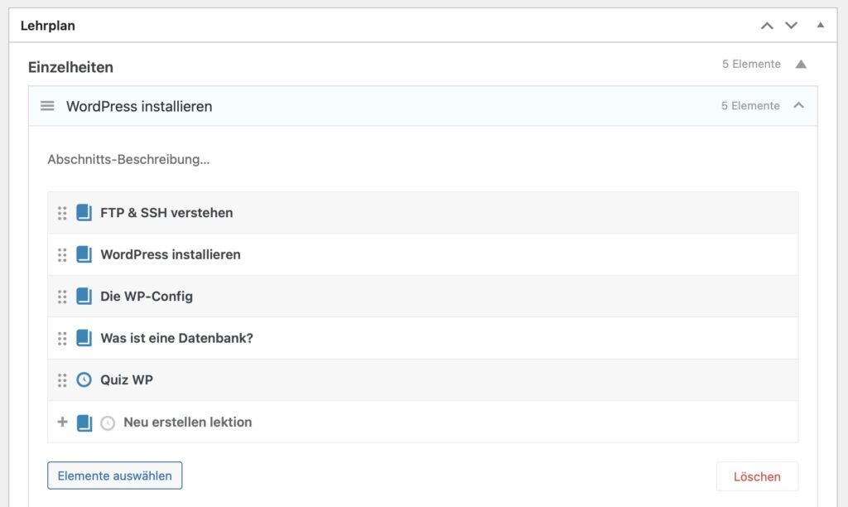Click drag handle of WordPress installieren lesson

[62, 255]
